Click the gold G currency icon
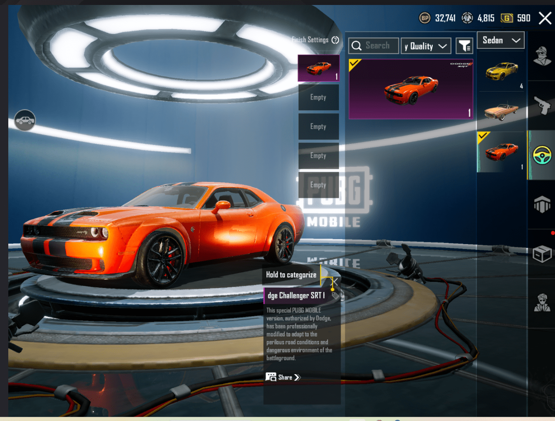The image size is (555, 421). click(507, 18)
